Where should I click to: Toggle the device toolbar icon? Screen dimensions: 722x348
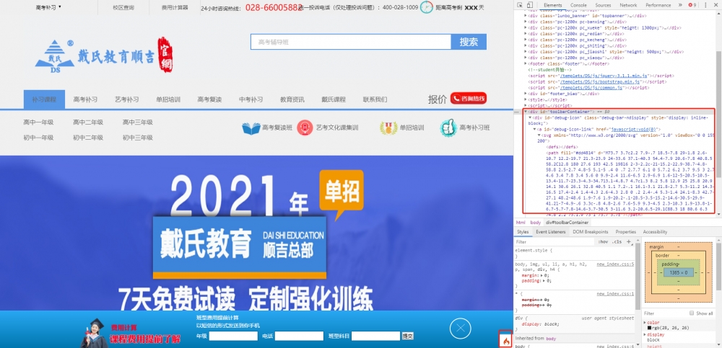tap(529, 5)
